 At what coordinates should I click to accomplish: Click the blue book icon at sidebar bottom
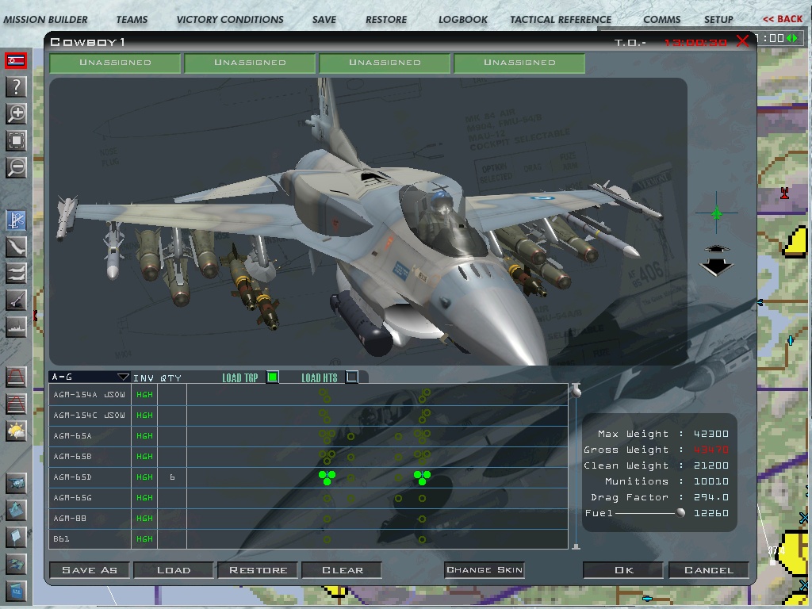tap(16, 591)
